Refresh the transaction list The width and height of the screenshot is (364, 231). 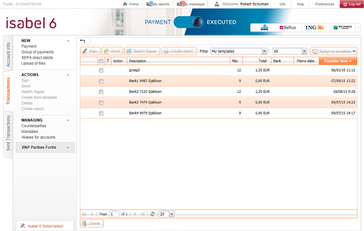point(153,214)
